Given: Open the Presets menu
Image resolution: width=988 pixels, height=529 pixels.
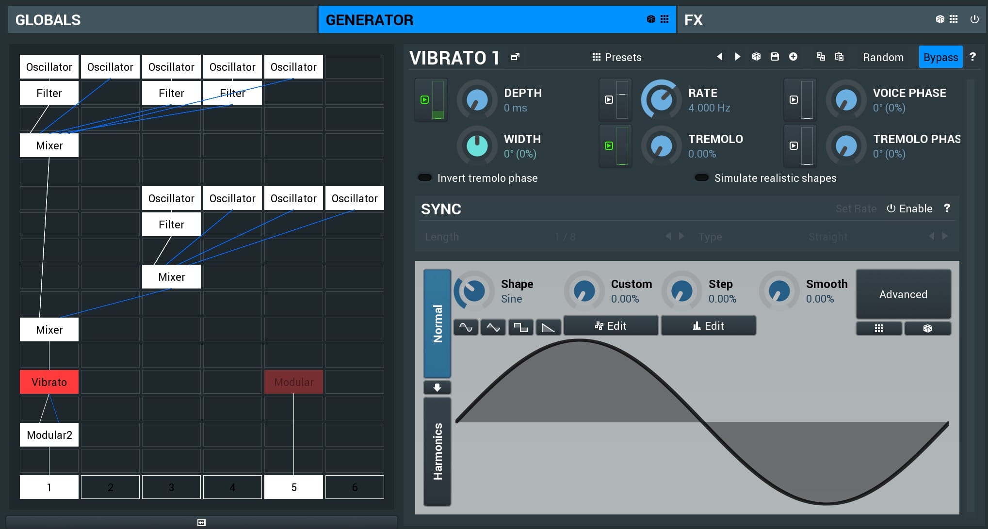Looking at the screenshot, I should (x=617, y=57).
